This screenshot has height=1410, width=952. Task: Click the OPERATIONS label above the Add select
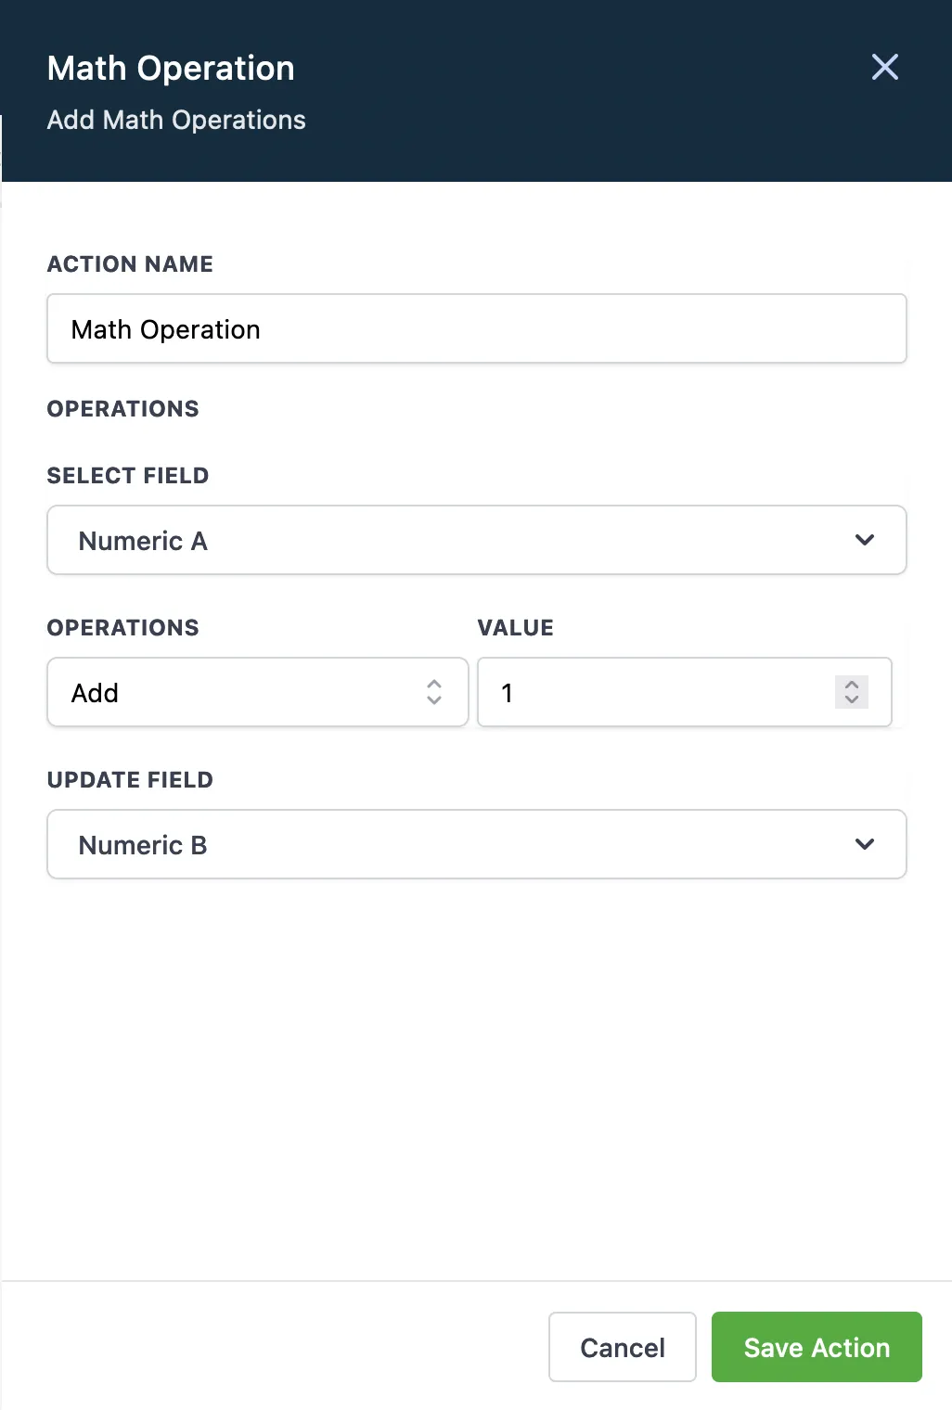[x=122, y=628]
